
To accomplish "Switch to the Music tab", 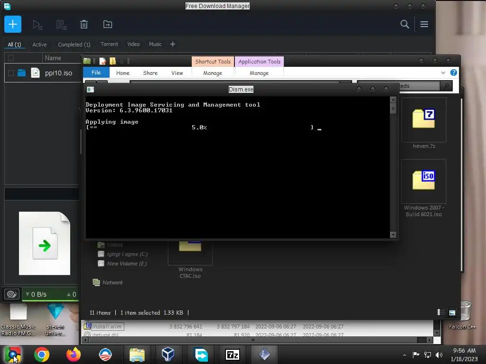I will point(155,44).
